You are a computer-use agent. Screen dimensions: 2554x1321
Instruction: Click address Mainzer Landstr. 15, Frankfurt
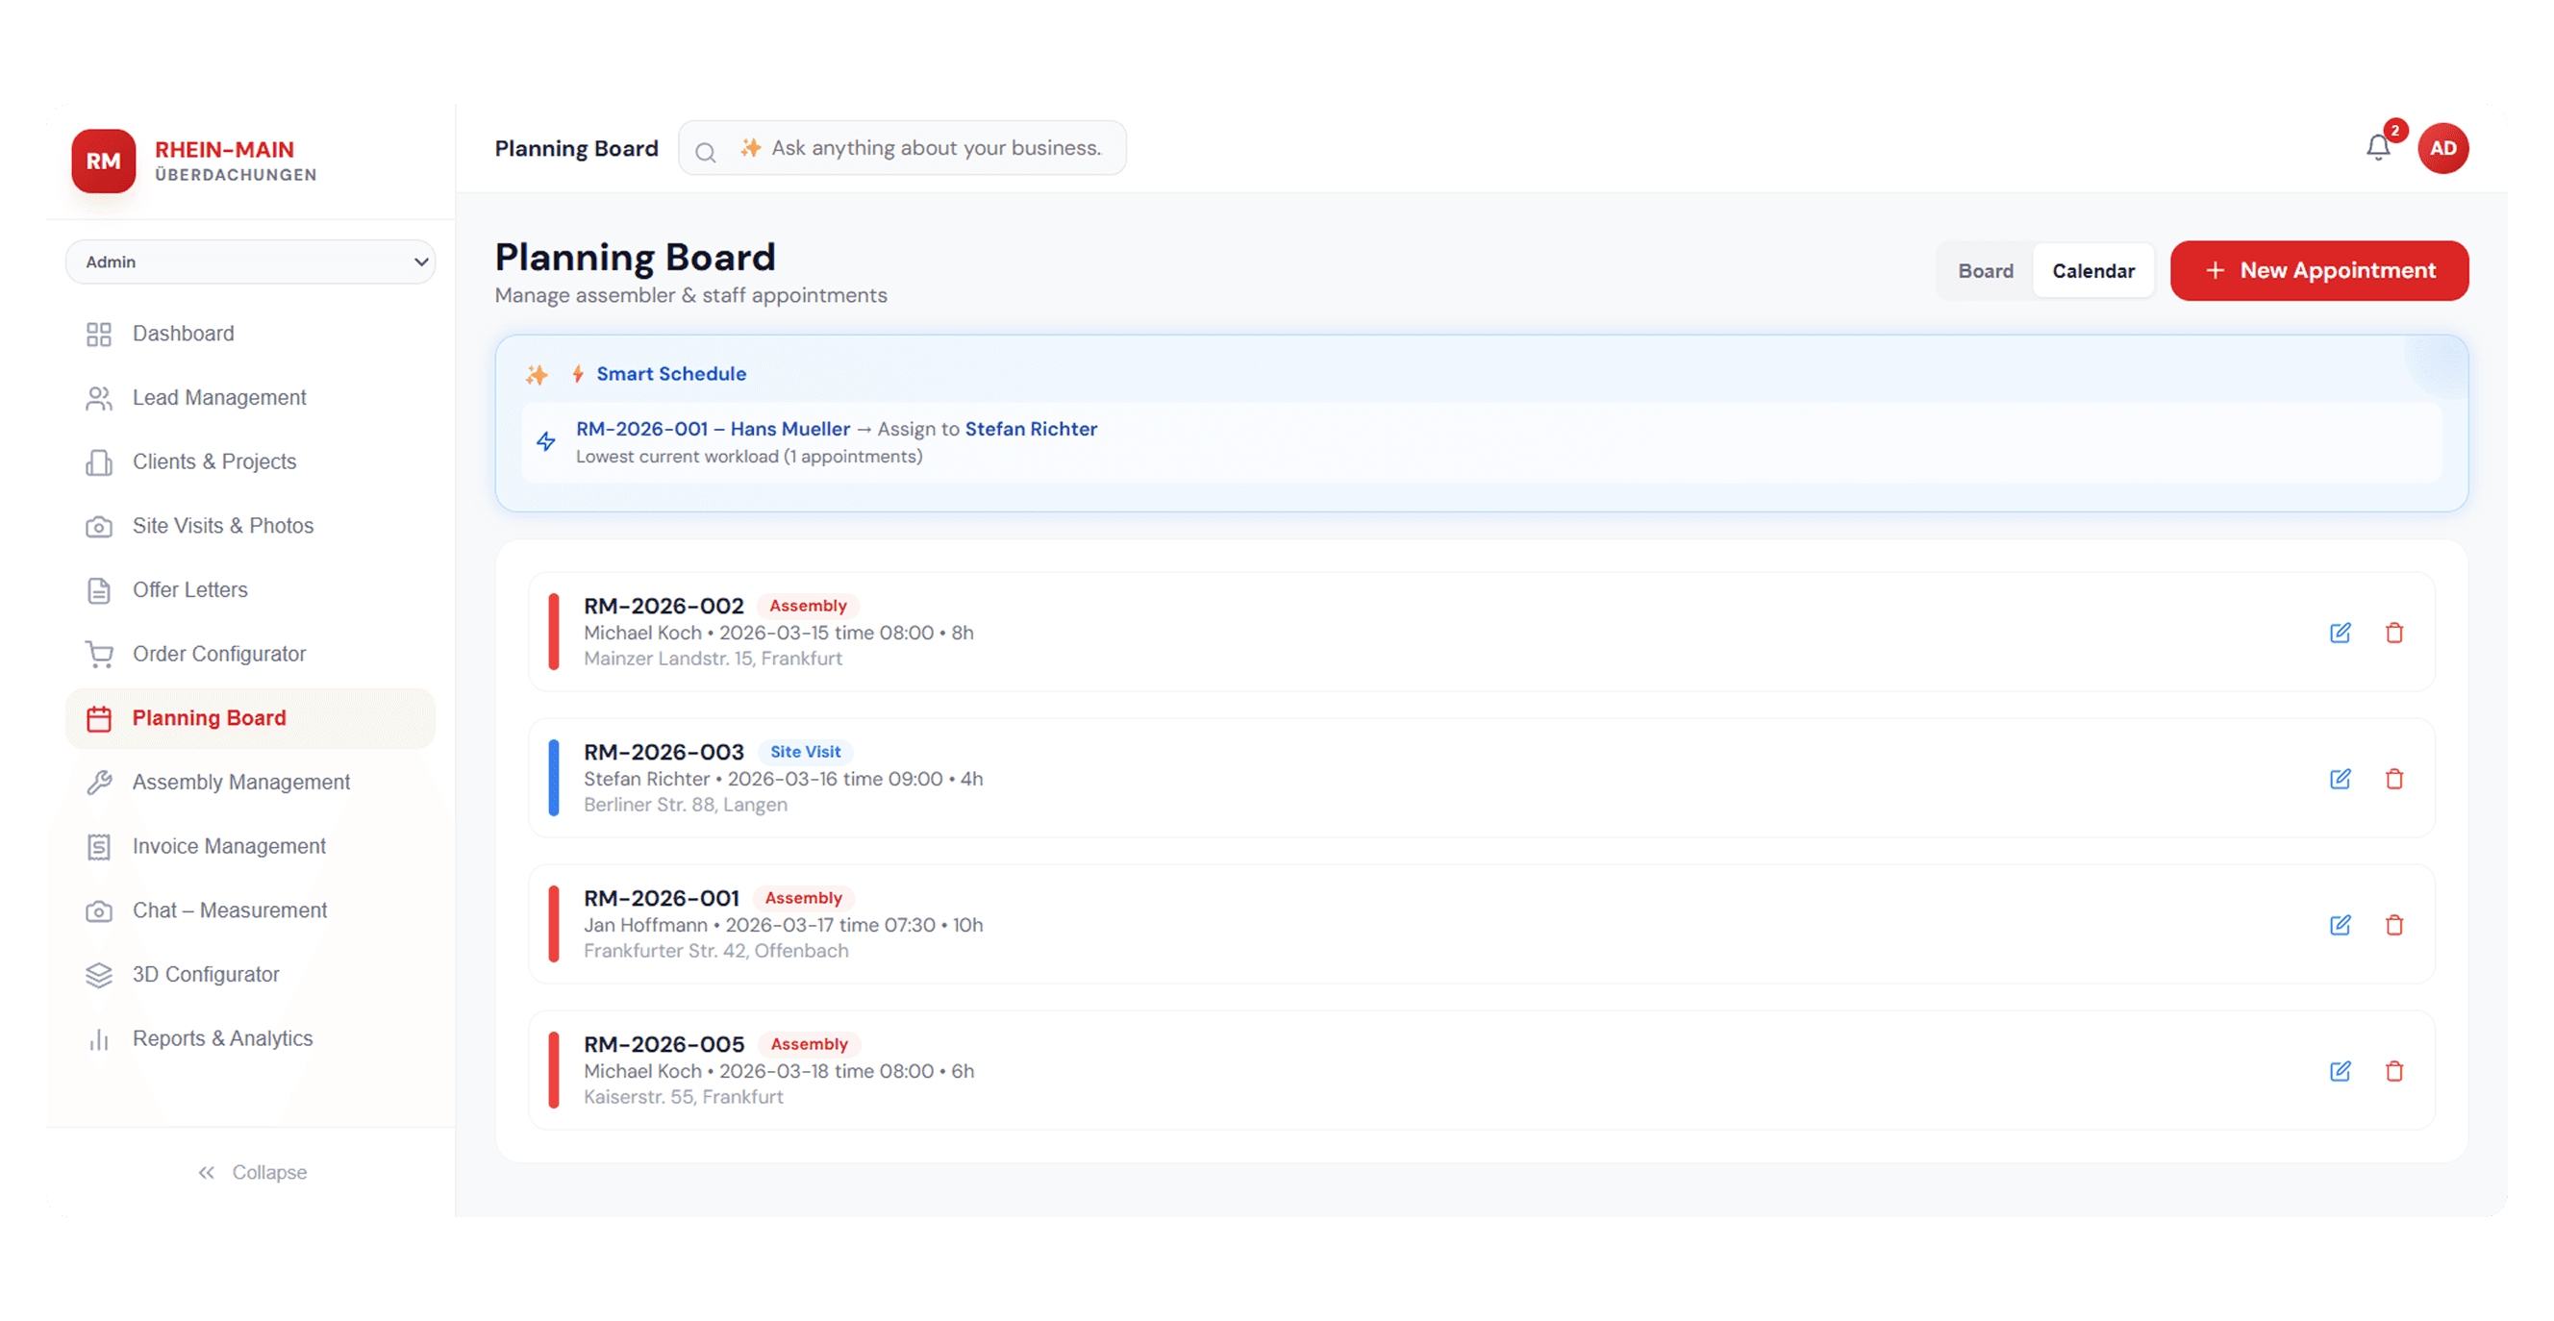click(713, 659)
